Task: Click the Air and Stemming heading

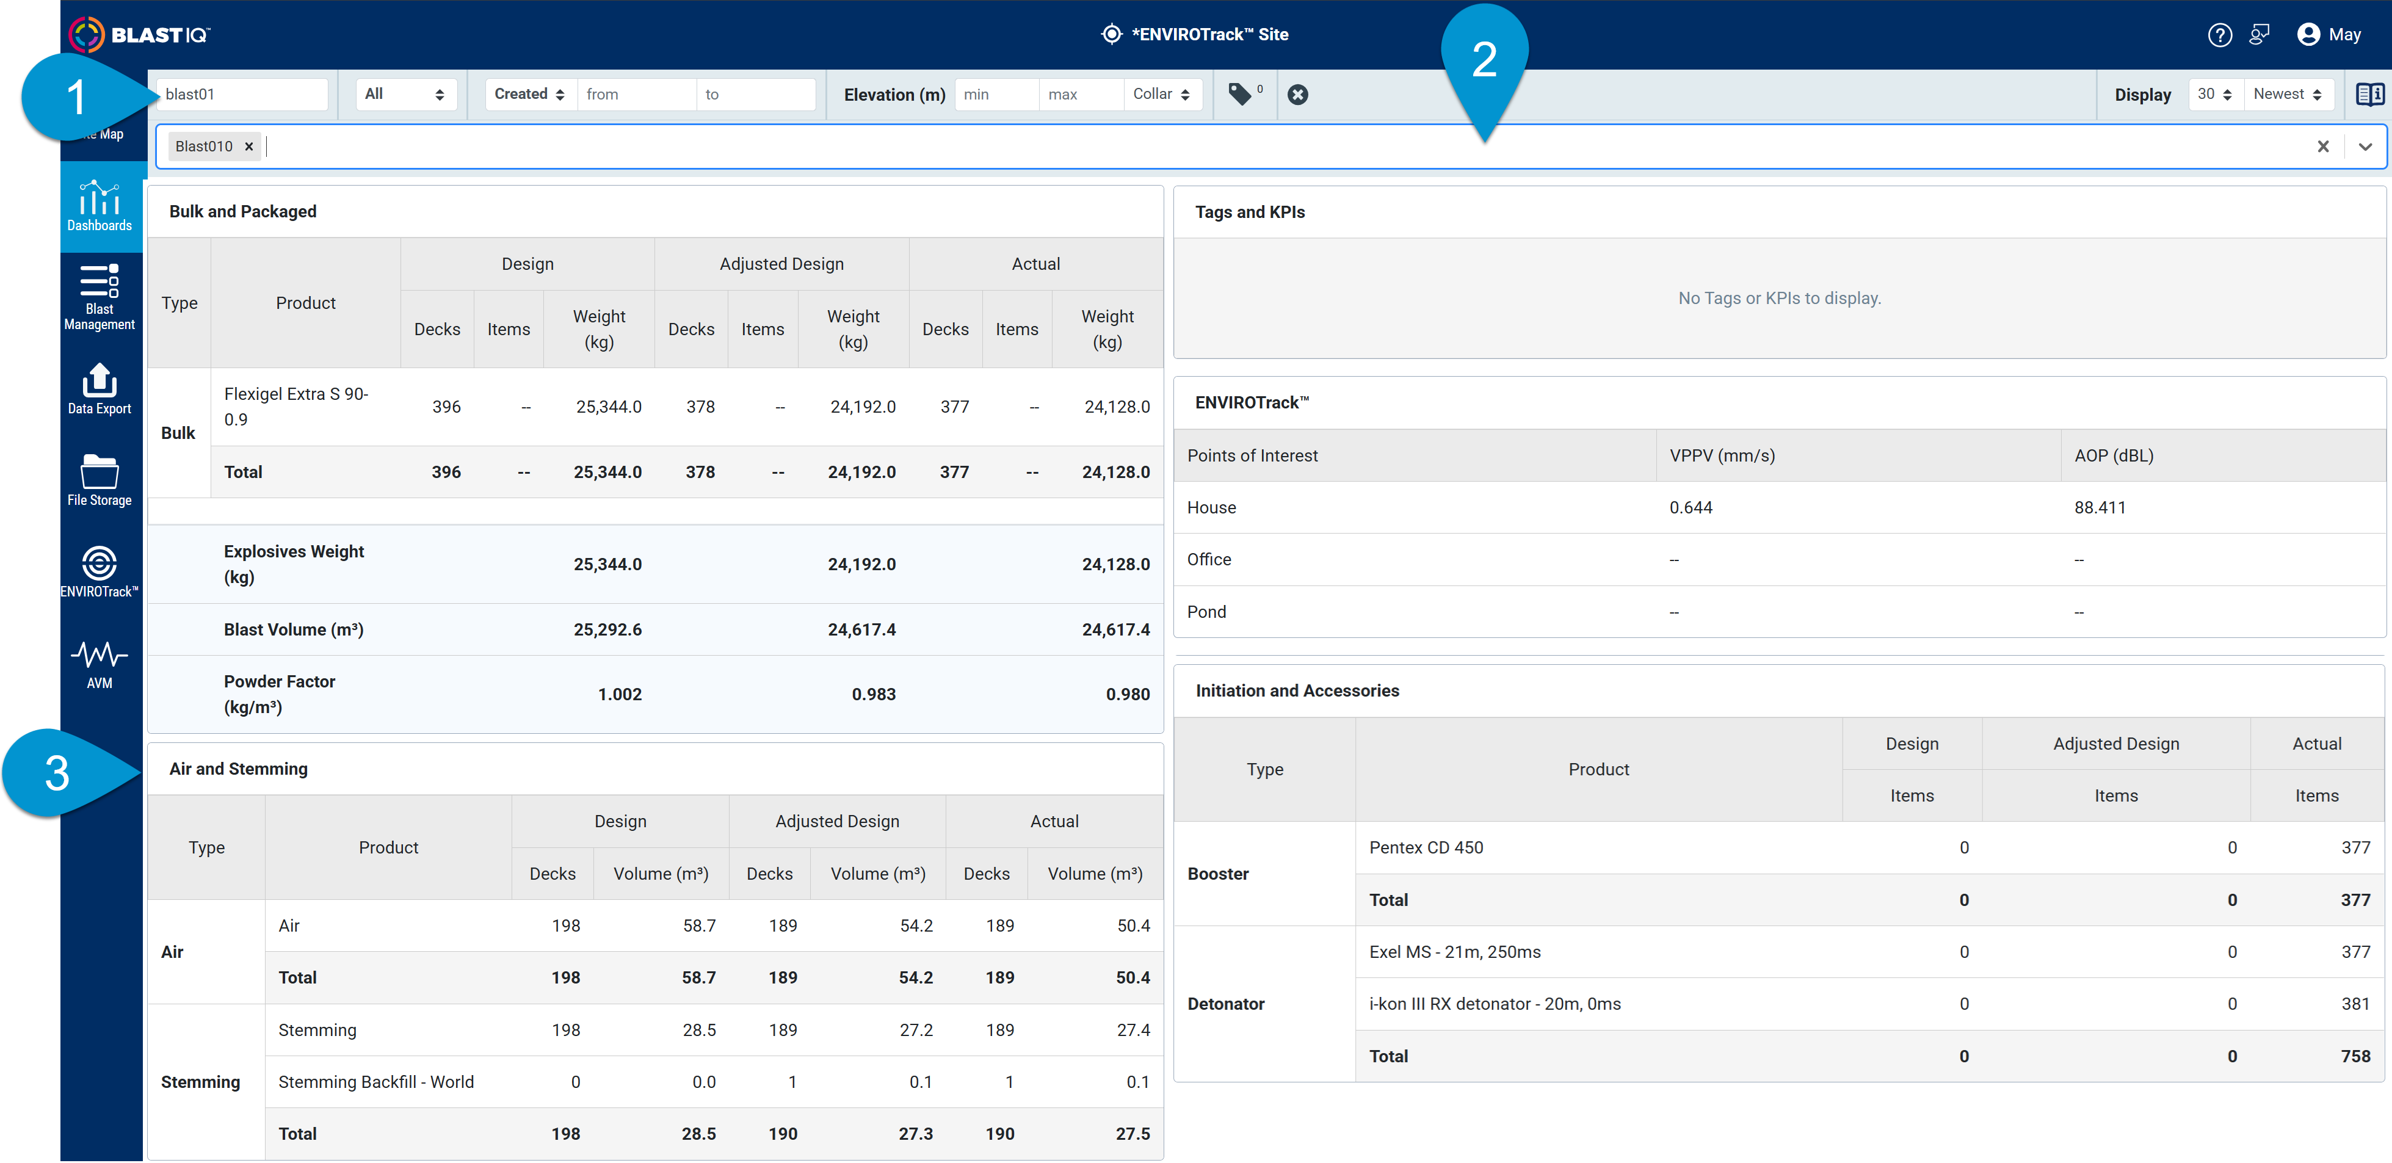Action: point(237,768)
